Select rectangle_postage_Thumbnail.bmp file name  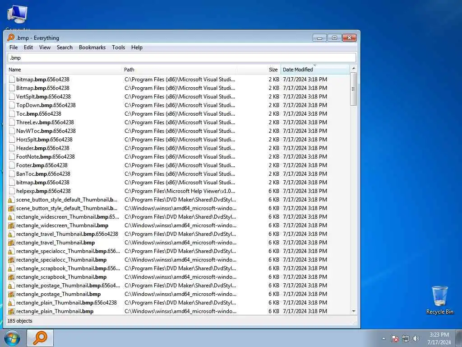pyautogui.click(x=58, y=294)
